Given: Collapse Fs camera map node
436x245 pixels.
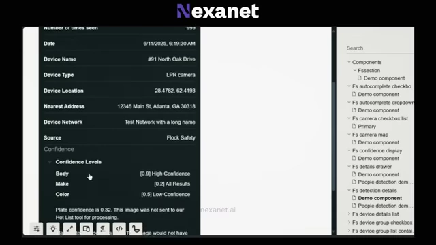Looking at the screenshot, I should pos(349,135).
